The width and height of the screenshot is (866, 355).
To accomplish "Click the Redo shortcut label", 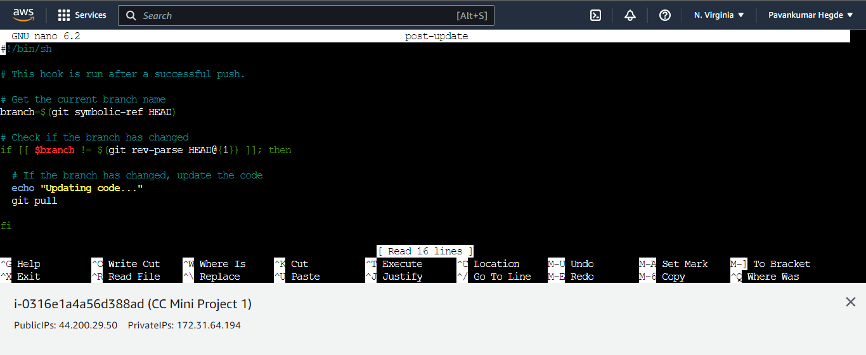I will tap(582, 277).
